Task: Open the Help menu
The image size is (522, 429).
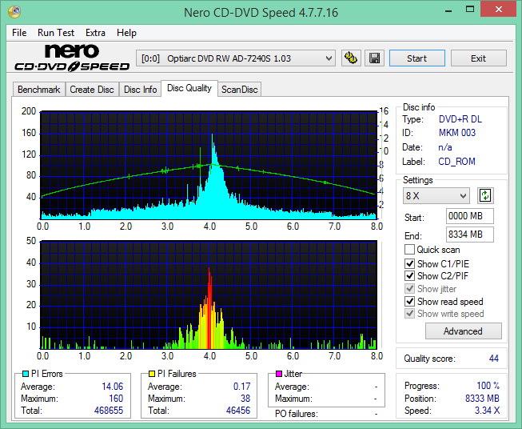Action: pyautogui.click(x=126, y=33)
